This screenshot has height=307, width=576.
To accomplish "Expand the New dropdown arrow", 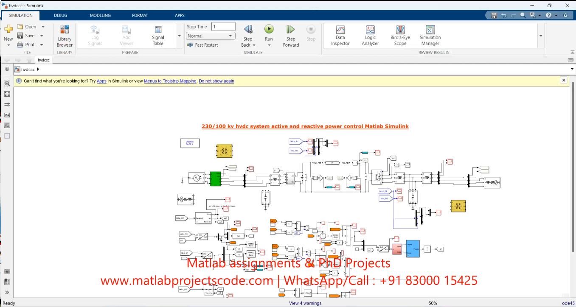I will click(x=8, y=45).
